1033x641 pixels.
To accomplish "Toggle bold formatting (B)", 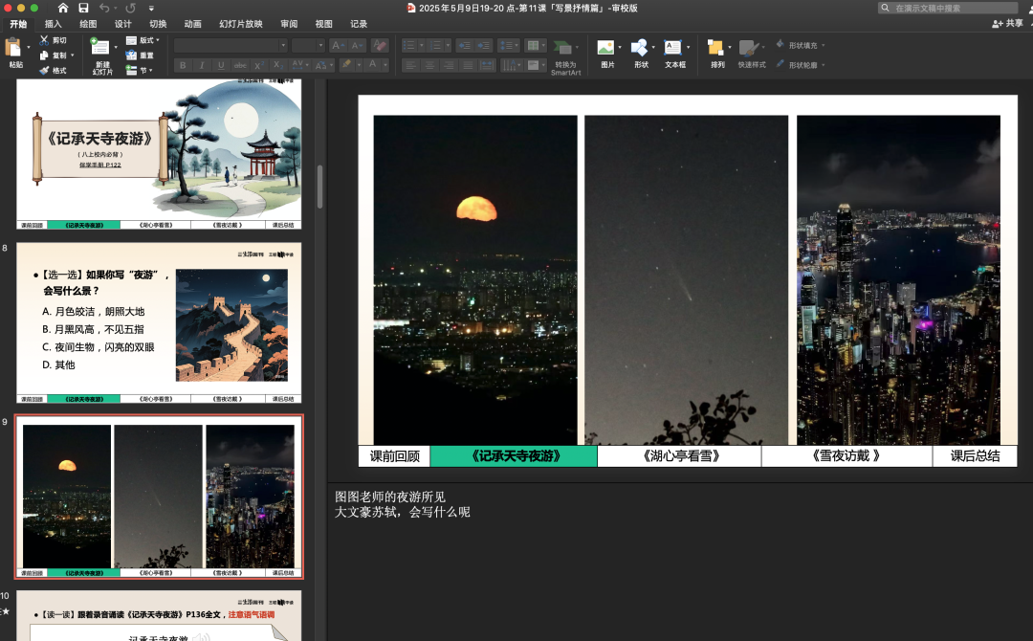I will click(183, 65).
